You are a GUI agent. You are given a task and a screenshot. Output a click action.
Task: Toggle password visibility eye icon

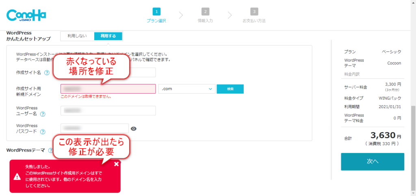134,128
